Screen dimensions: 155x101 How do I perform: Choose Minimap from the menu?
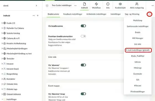pos(138,68)
